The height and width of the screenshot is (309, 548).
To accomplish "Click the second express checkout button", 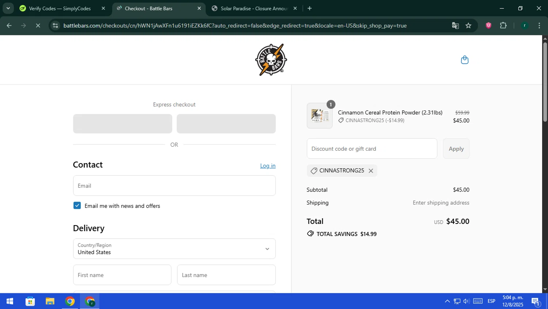I will click(226, 124).
